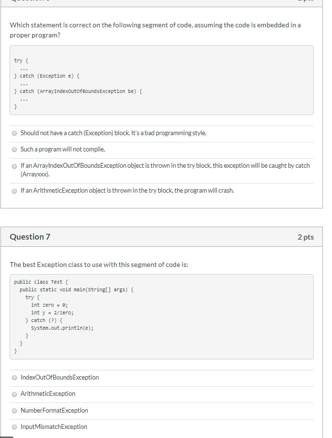Select IndexOutOfBoundsException for Question 7
The width and height of the screenshot is (332, 438).
[14, 378]
